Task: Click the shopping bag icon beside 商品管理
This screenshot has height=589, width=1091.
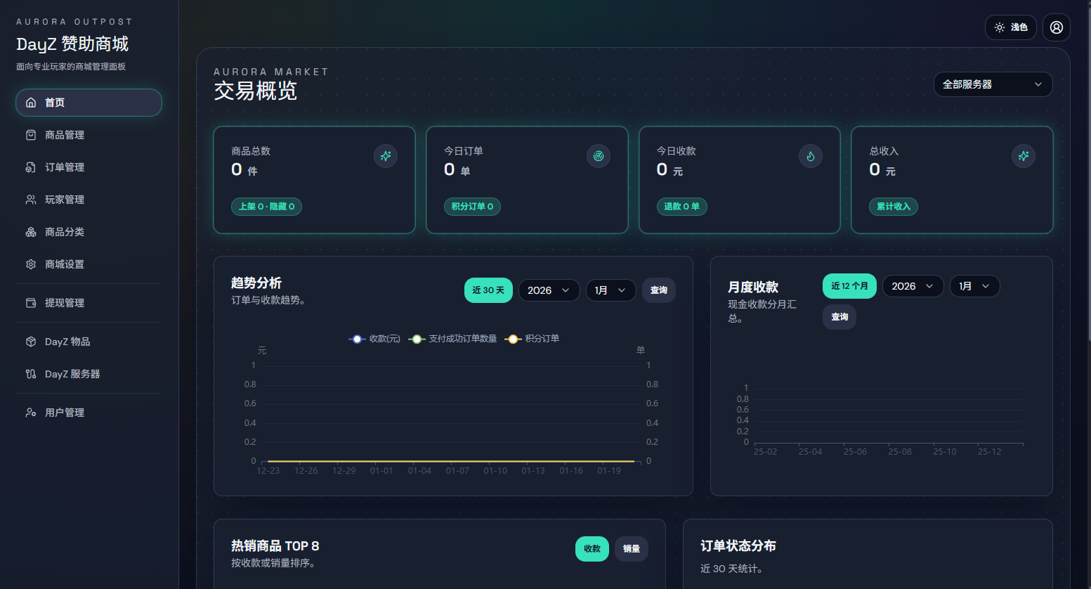Action: [31, 135]
